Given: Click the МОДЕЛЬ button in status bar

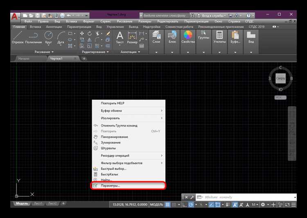Looking at the screenshot, I should [156, 205].
